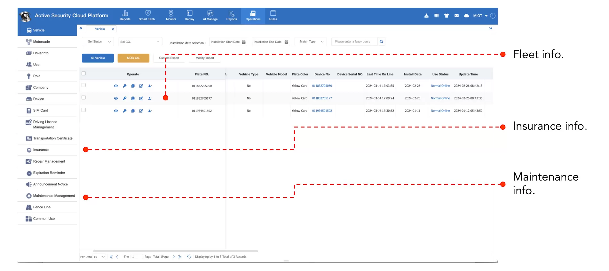Click key icon for plate 011934501502

pyautogui.click(x=125, y=111)
